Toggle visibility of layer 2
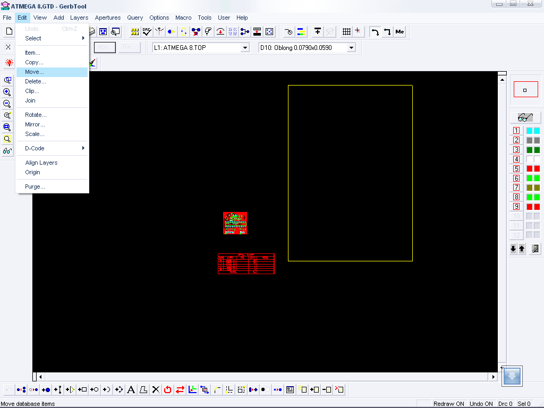 pos(516,140)
